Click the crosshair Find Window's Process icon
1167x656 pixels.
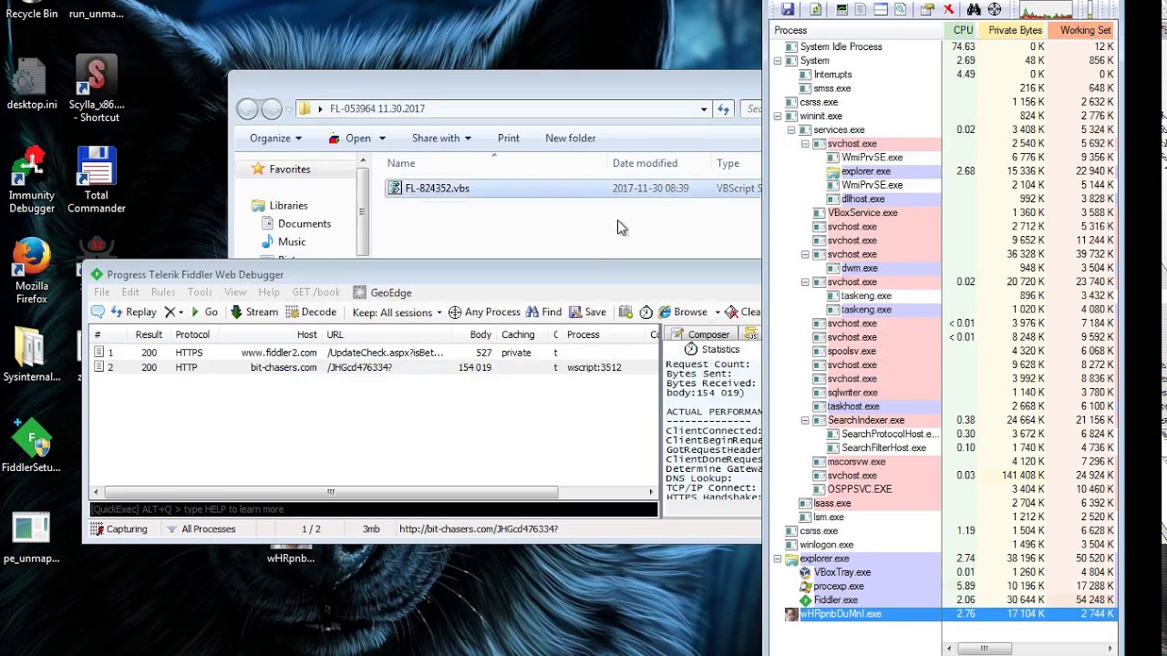click(x=995, y=9)
